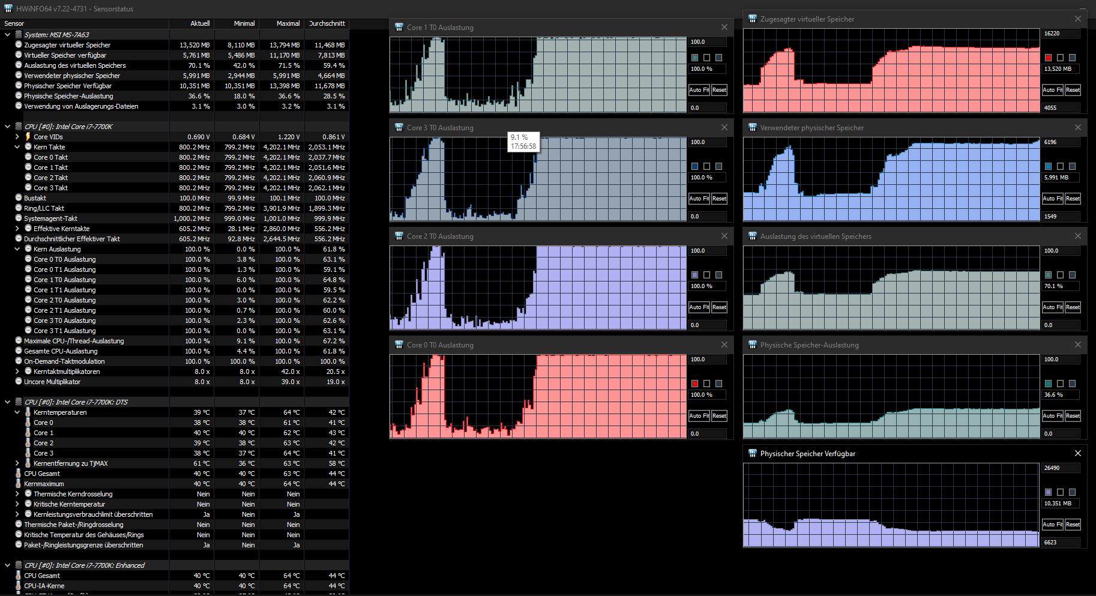Click the title icon of the Physischer Speicher Verfügbar graph
The width and height of the screenshot is (1096, 596).
[752, 453]
